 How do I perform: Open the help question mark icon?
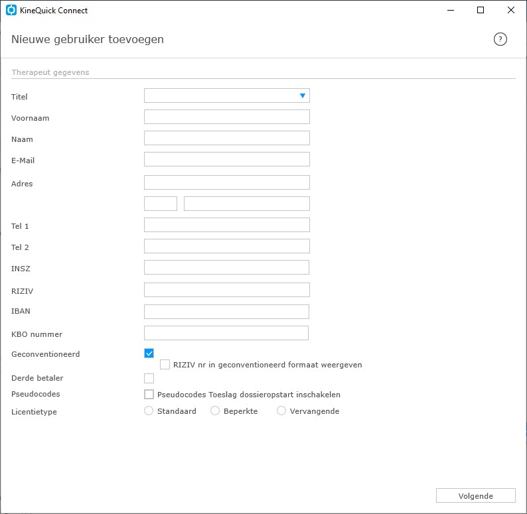pyautogui.click(x=500, y=39)
